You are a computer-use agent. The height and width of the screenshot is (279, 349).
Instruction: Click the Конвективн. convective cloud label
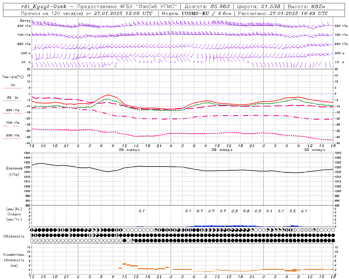(14, 255)
